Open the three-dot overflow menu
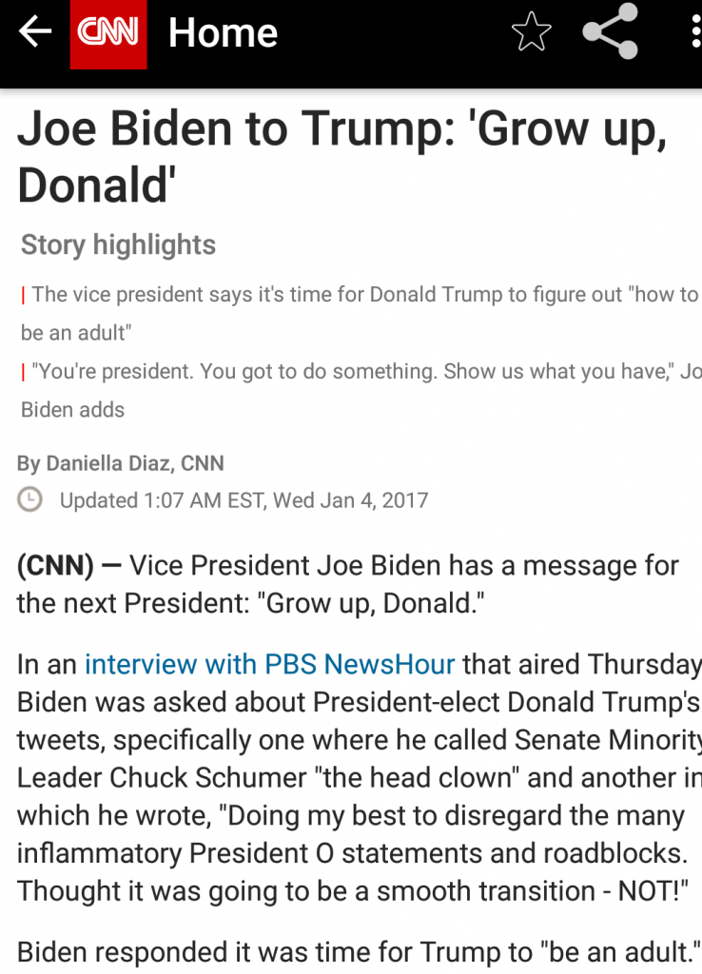 [695, 33]
